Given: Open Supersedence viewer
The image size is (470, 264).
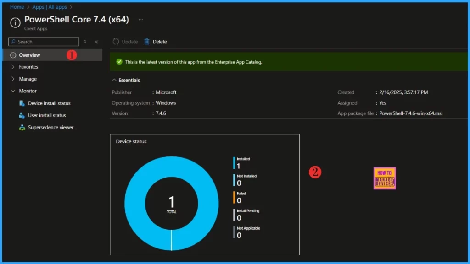Looking at the screenshot, I should pyautogui.click(x=50, y=128).
